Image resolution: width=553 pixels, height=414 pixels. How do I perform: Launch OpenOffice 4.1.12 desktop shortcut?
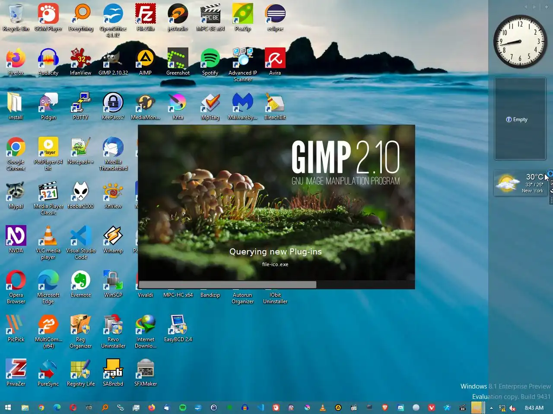point(113,20)
